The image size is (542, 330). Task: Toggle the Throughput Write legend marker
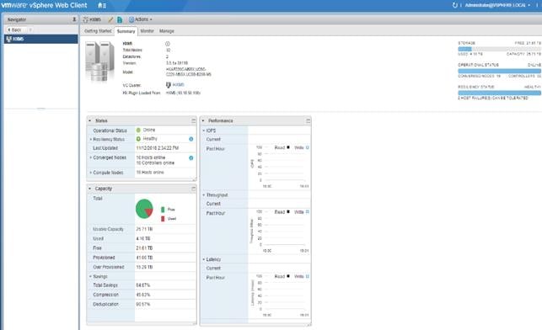tap(308, 211)
